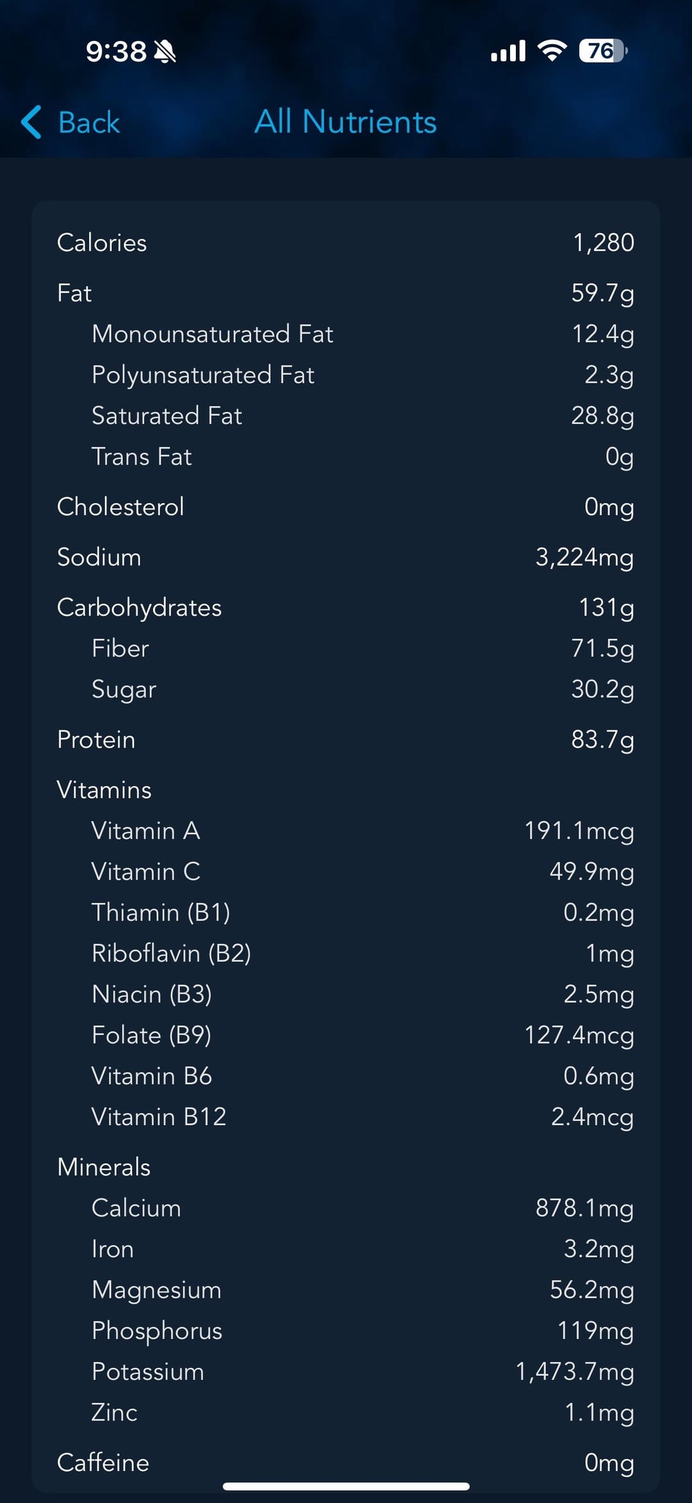Tap the Back text button
Image resolution: width=692 pixels, height=1503 pixels.
89,122
